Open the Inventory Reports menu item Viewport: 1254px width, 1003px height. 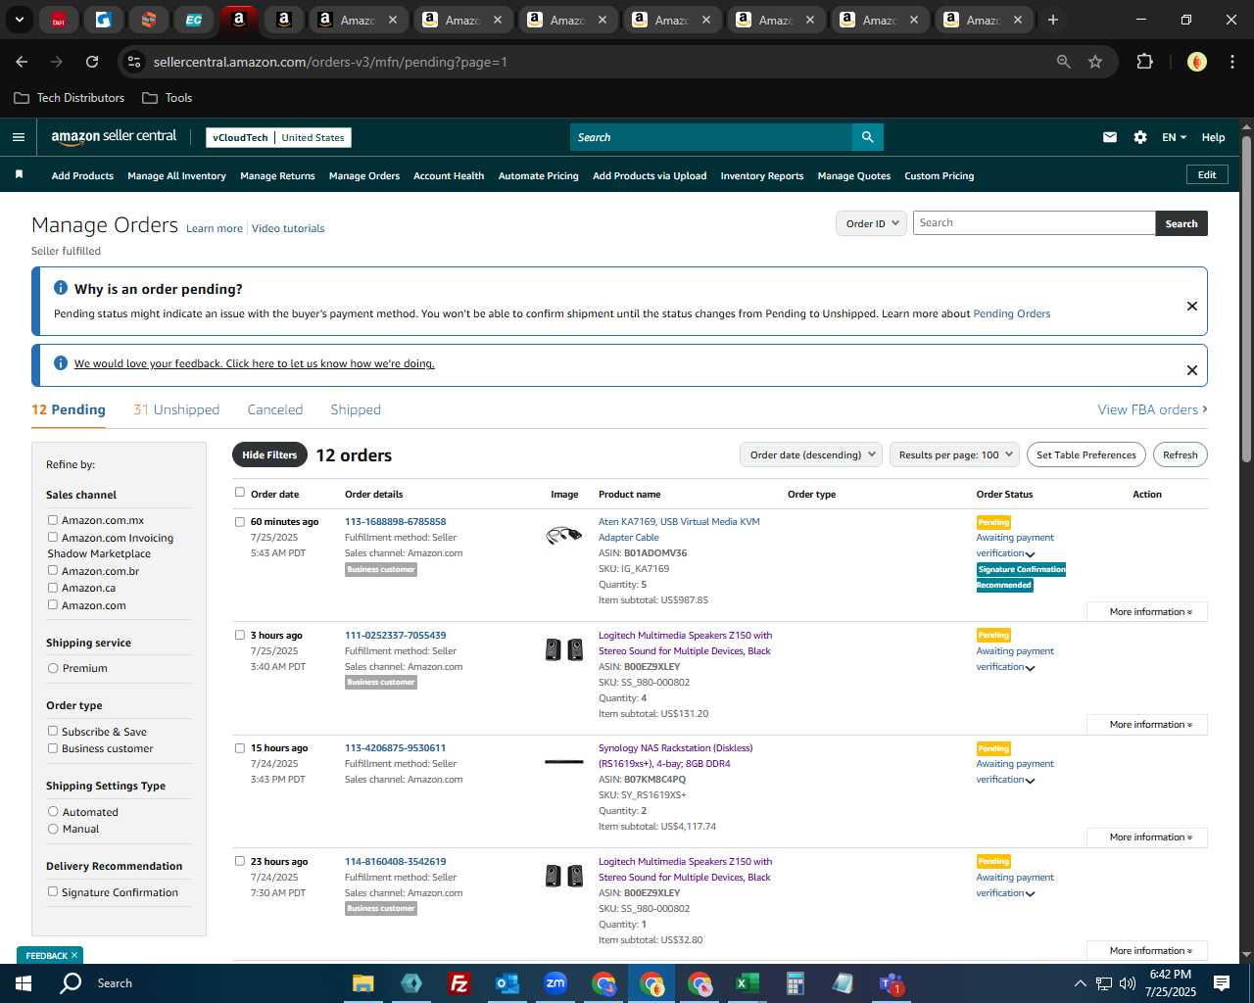[x=762, y=176]
